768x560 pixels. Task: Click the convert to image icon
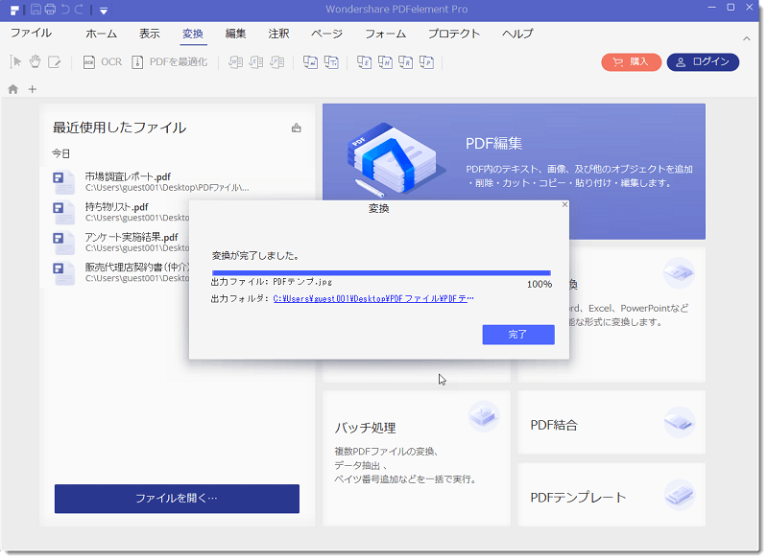coord(310,62)
